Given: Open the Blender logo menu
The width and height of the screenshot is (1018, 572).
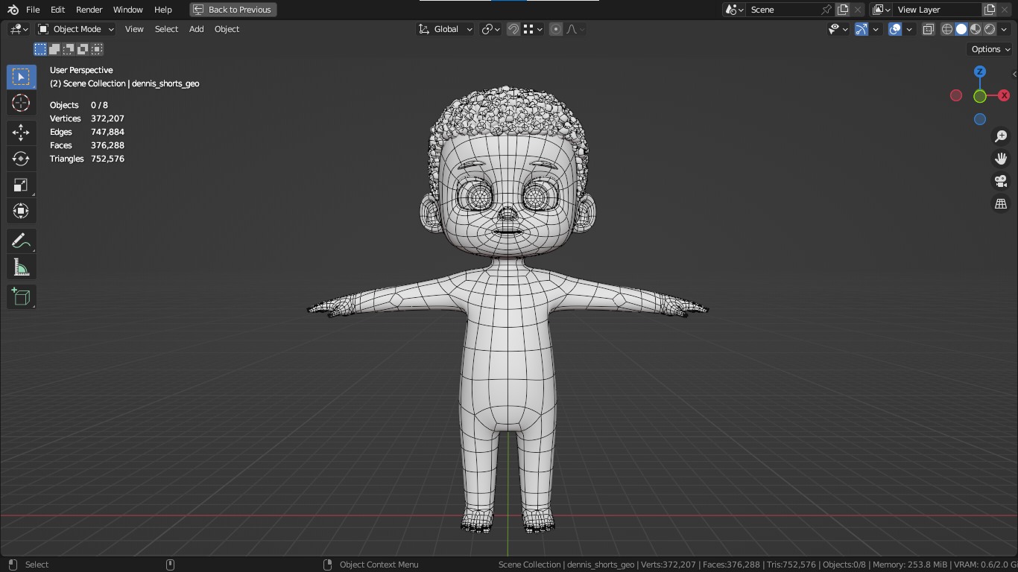Looking at the screenshot, I should point(13,10).
